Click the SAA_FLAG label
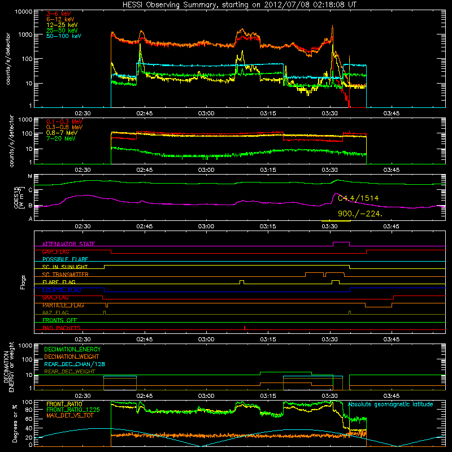 point(55,297)
